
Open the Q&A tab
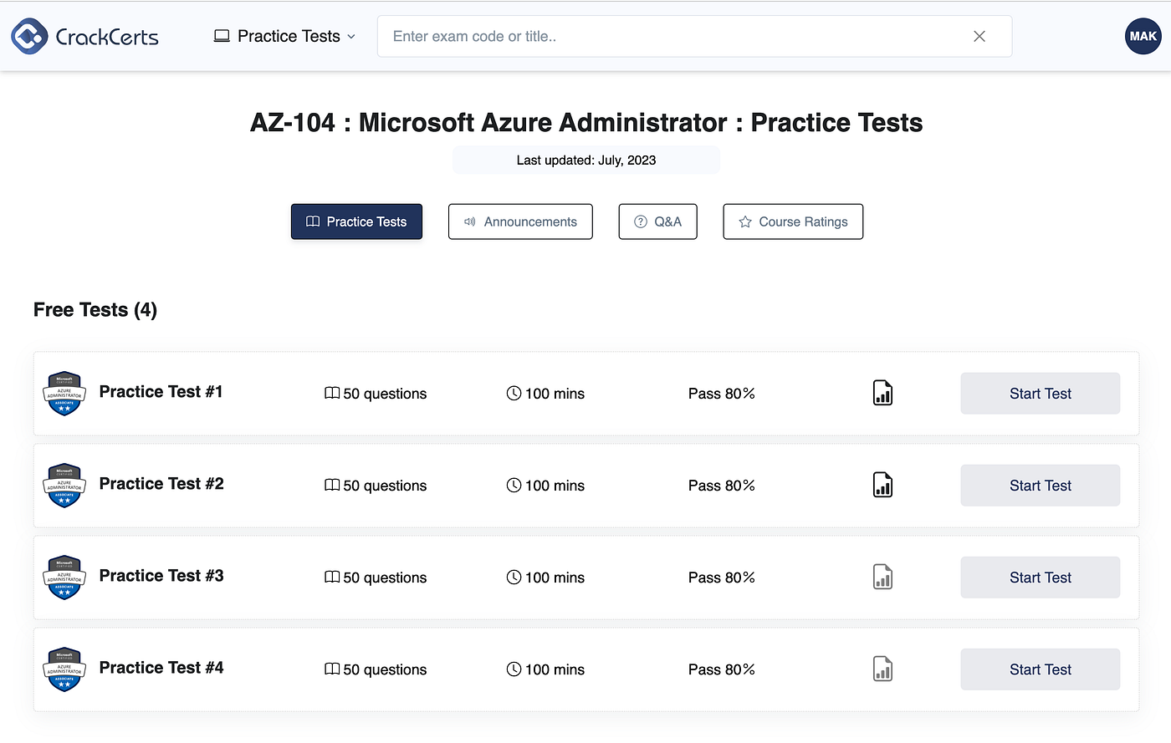657,221
